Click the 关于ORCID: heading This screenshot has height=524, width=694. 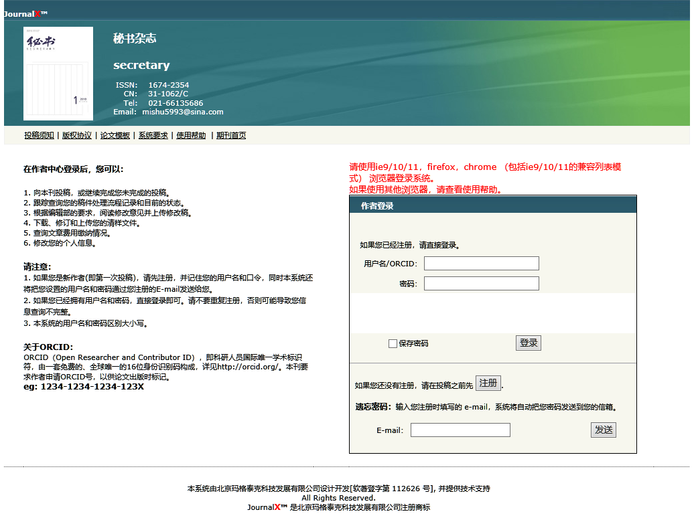coord(48,347)
